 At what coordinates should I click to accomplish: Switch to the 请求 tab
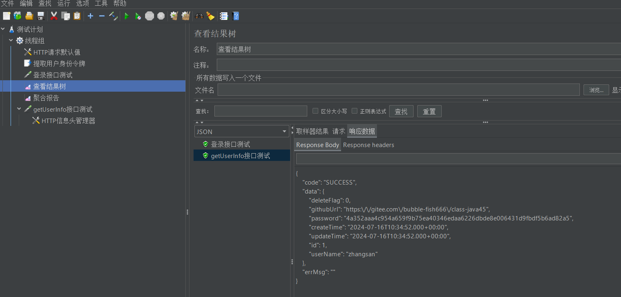coord(339,131)
